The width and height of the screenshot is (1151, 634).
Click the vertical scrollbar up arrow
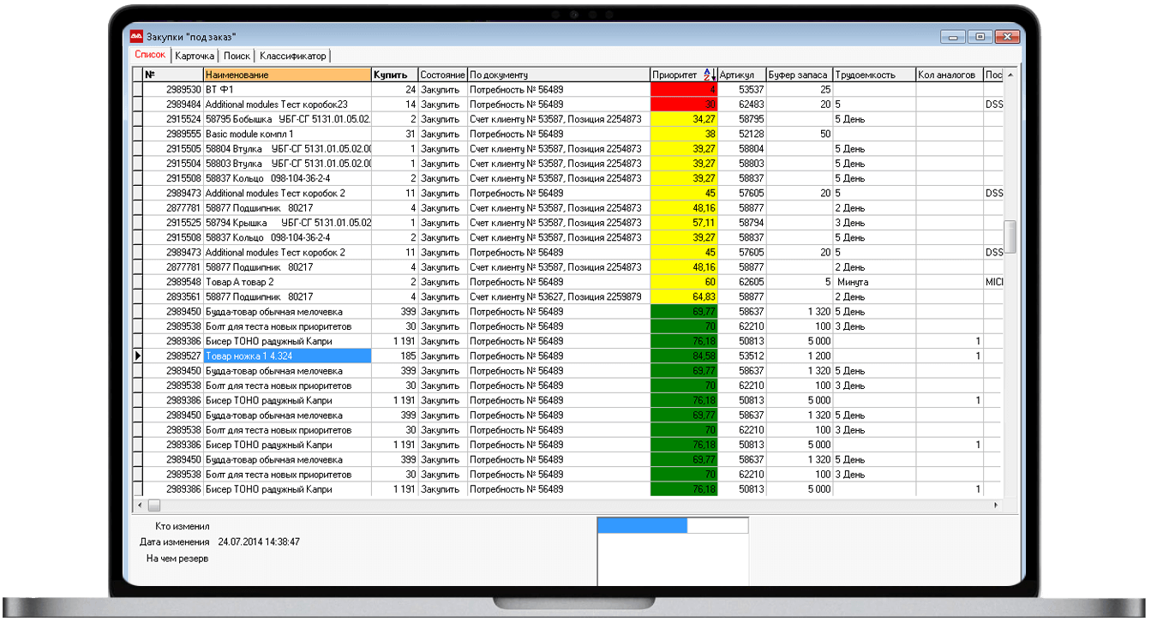(x=1010, y=75)
